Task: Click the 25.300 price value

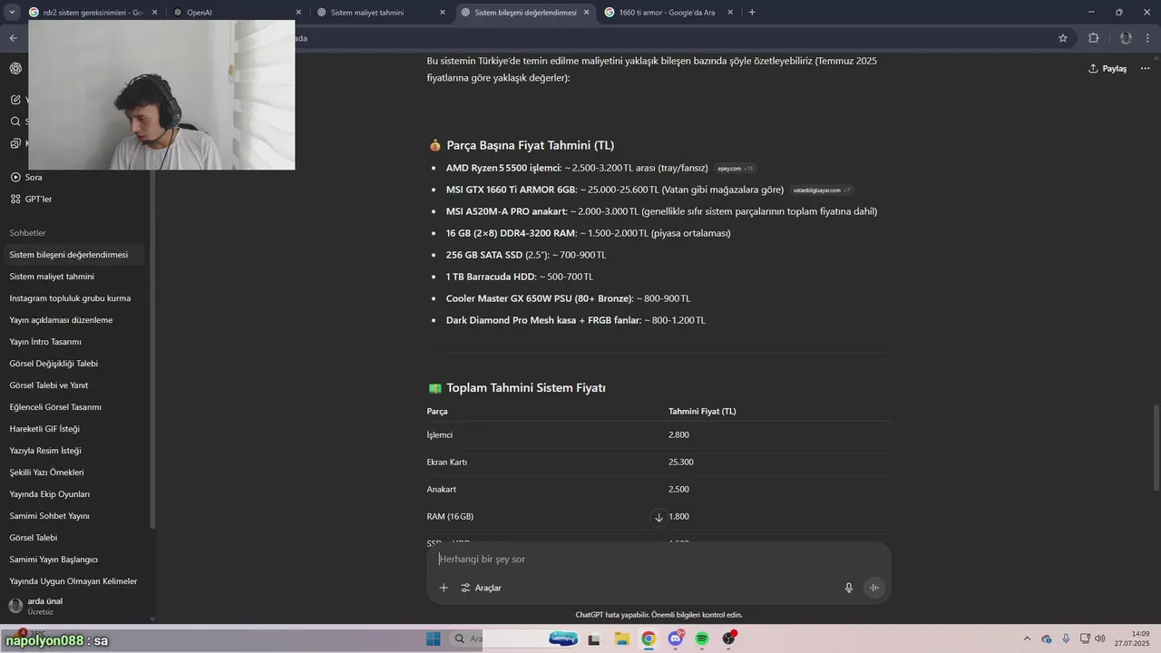Action: [681, 463]
